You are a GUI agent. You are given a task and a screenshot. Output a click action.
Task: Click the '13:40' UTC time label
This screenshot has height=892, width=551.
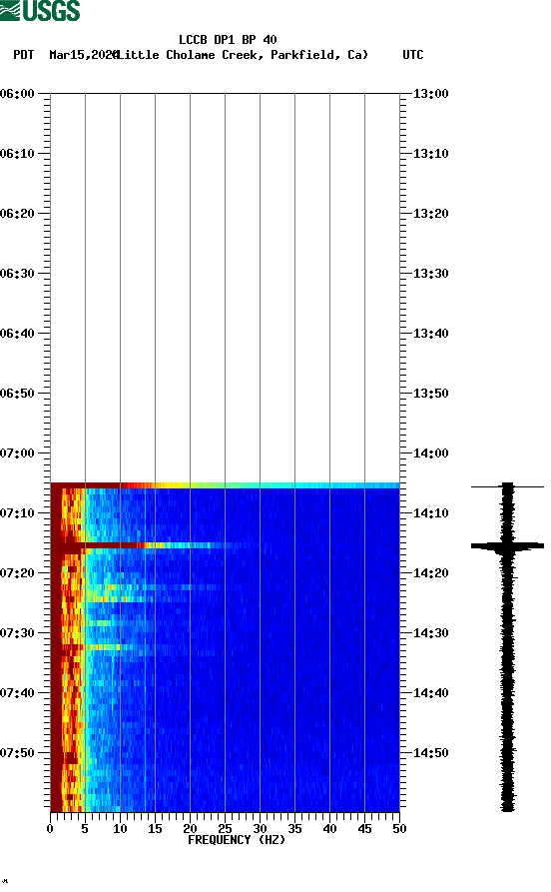point(430,334)
